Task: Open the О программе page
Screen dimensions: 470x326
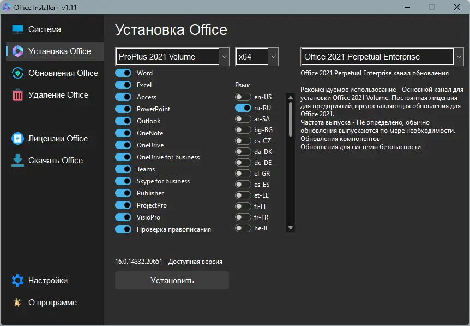Action: [x=52, y=303]
